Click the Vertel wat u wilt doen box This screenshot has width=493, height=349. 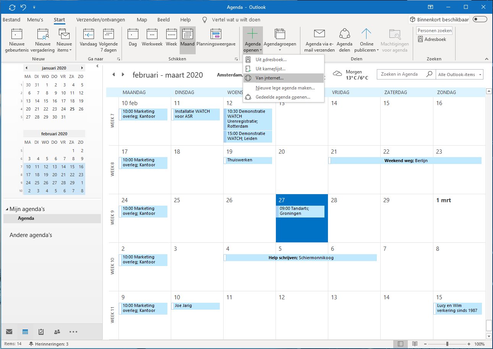coord(235,19)
